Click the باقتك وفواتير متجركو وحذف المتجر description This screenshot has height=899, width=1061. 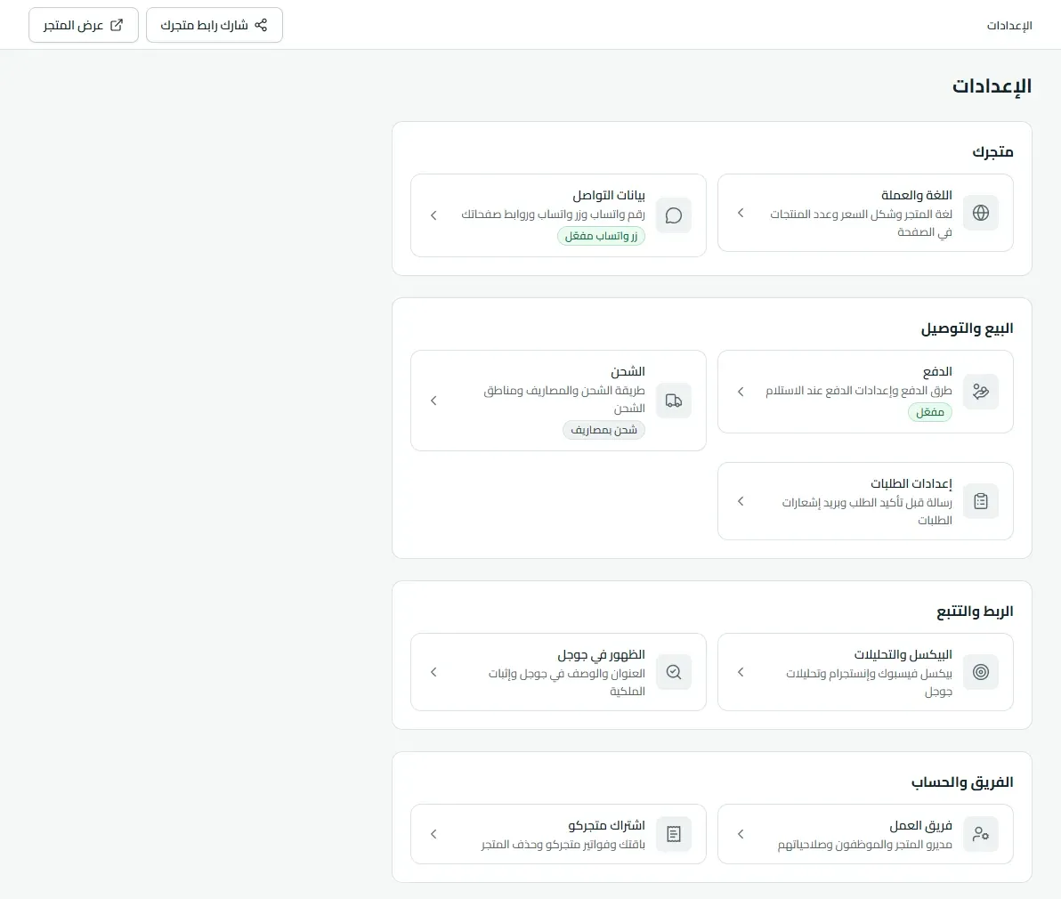point(563,844)
